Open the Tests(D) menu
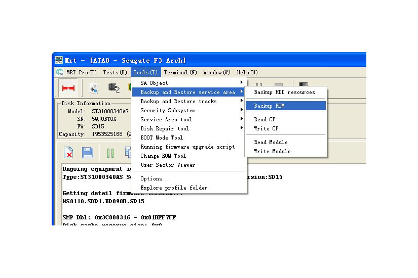418x278 pixels. tap(115, 72)
